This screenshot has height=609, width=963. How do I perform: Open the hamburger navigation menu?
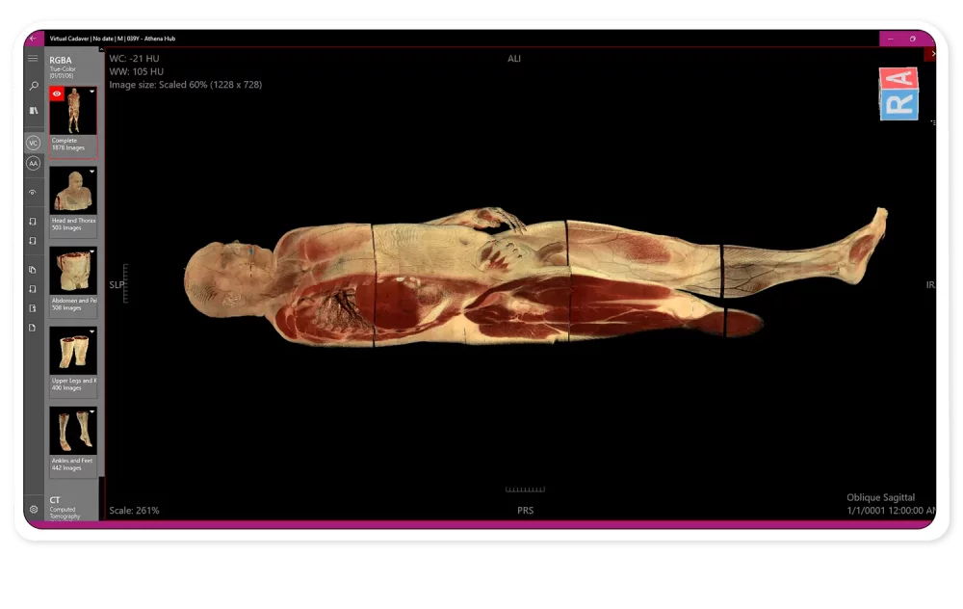[x=33, y=59]
